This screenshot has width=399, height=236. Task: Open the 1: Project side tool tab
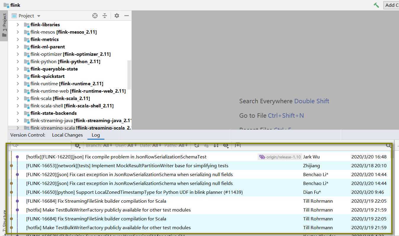point(4,26)
